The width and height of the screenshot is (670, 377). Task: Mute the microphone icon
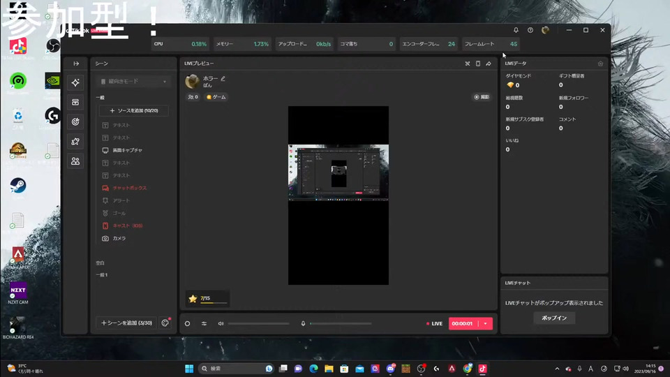[303, 323]
